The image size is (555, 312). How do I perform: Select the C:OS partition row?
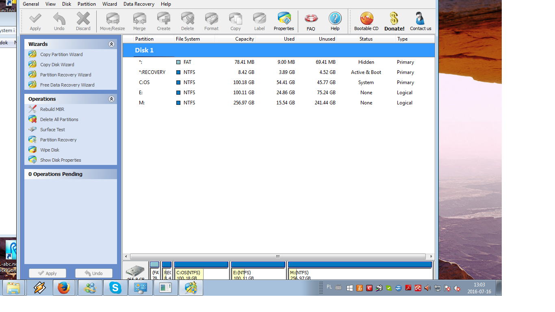click(279, 82)
